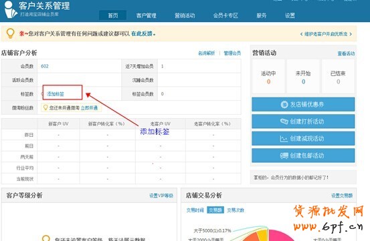This screenshot has width=370, height=241.
Task: Click the 店铺客户分析 heading
Action: 19,53
